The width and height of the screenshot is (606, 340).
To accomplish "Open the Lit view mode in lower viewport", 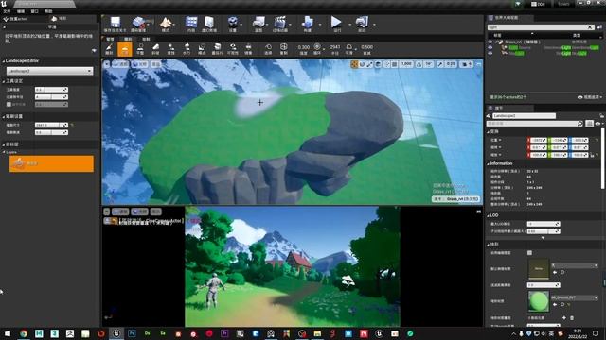I will 139,212.
